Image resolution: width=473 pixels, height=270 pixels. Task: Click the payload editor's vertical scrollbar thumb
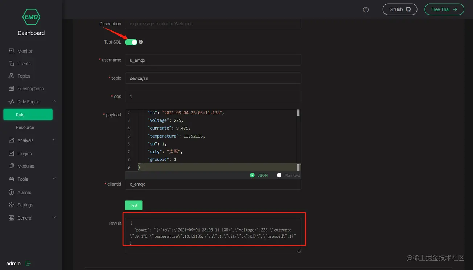click(x=298, y=113)
